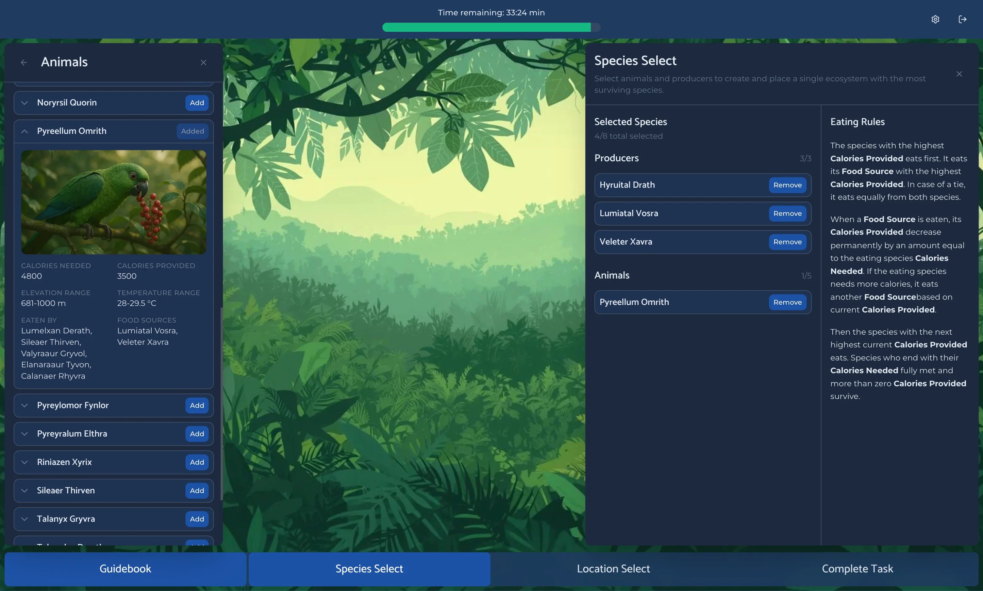The width and height of the screenshot is (983, 591).
Task: Add Sileaer Thirven to selection
Action: (x=197, y=491)
